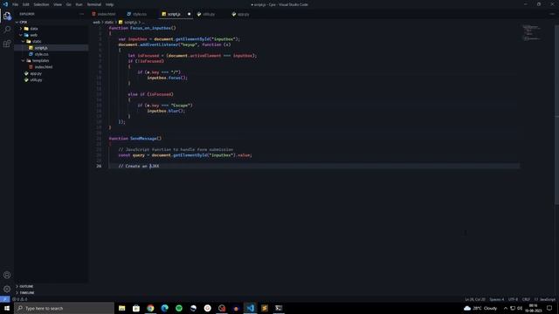
Task: Click the web breadcrumb segment
Action: pos(96,22)
